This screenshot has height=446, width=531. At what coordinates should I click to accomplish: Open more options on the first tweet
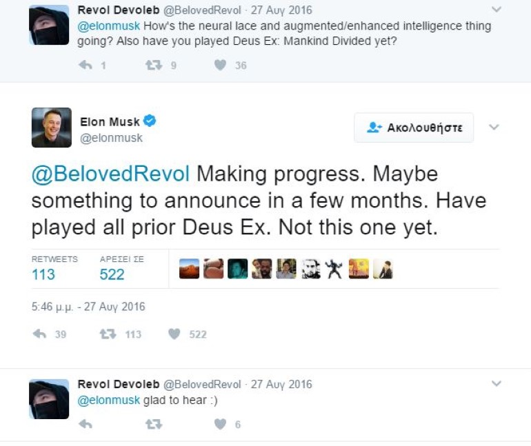[x=496, y=10]
